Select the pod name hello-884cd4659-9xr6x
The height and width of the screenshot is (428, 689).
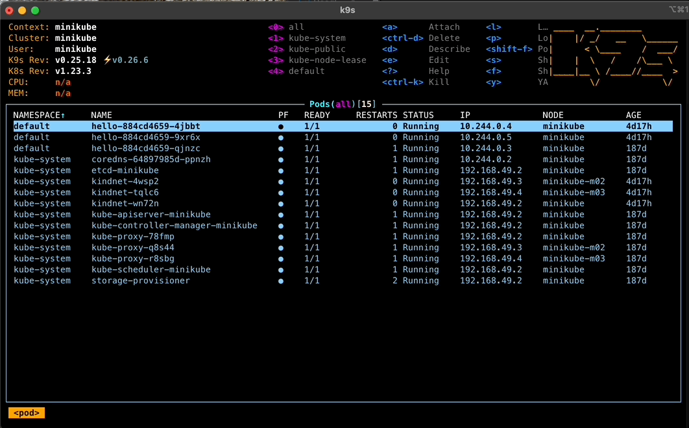tap(146, 137)
